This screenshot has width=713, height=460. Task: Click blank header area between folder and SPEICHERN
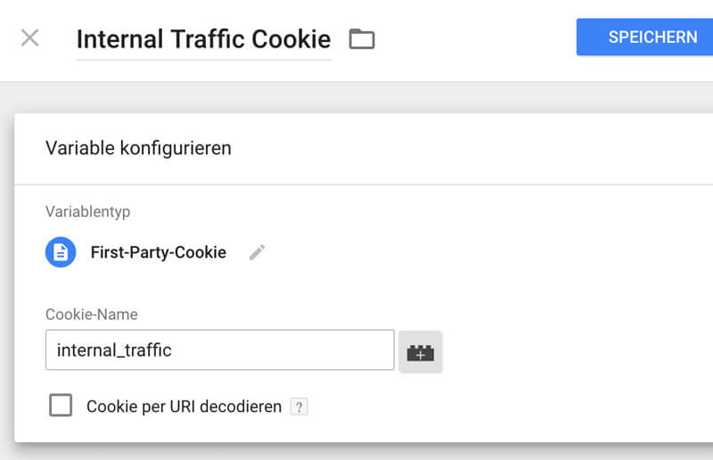point(475,38)
